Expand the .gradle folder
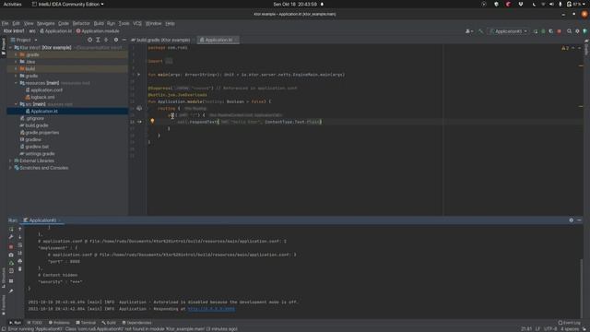Screen dimensions: 590x332 click(16, 55)
